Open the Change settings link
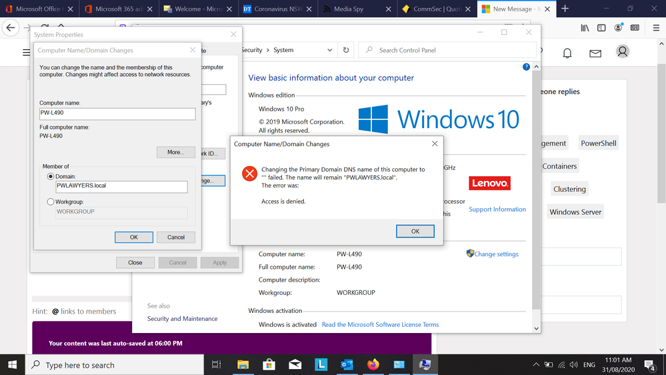Screen dimensions: 666x375 coord(496,254)
